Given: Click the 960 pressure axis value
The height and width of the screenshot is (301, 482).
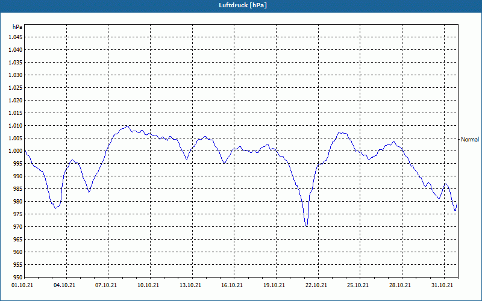Looking at the screenshot, I should click(19, 252).
